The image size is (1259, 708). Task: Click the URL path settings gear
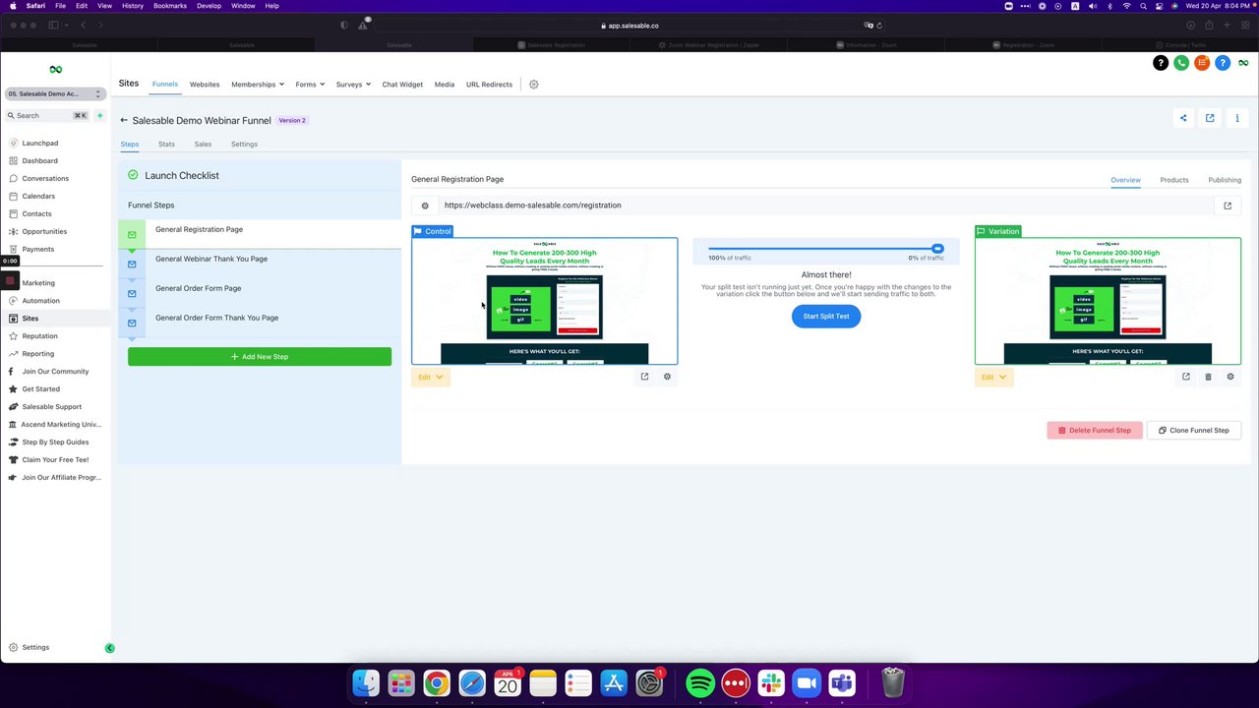tap(425, 206)
